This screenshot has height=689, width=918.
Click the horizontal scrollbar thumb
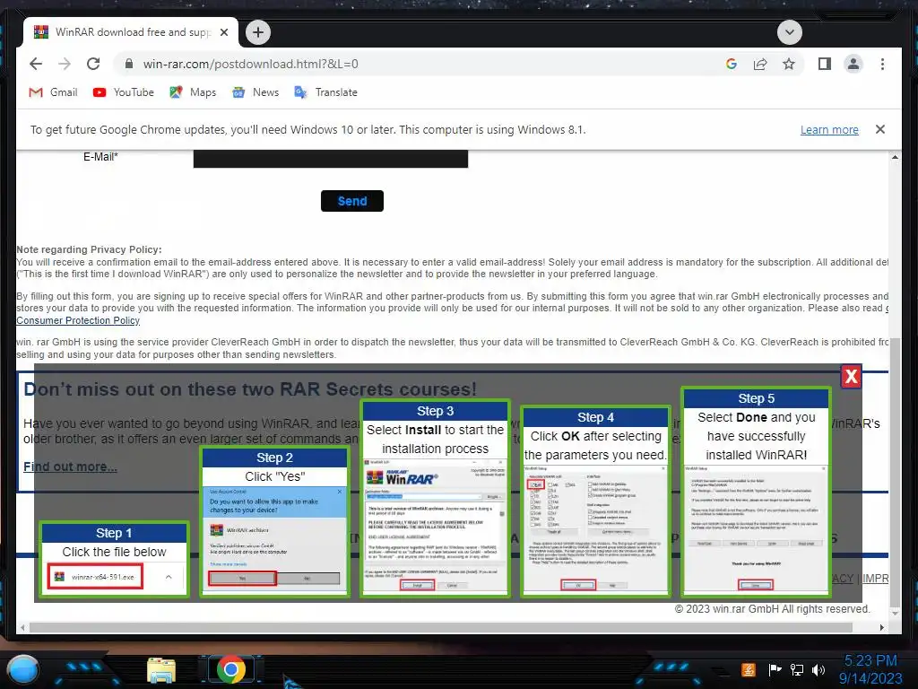tap(441, 627)
